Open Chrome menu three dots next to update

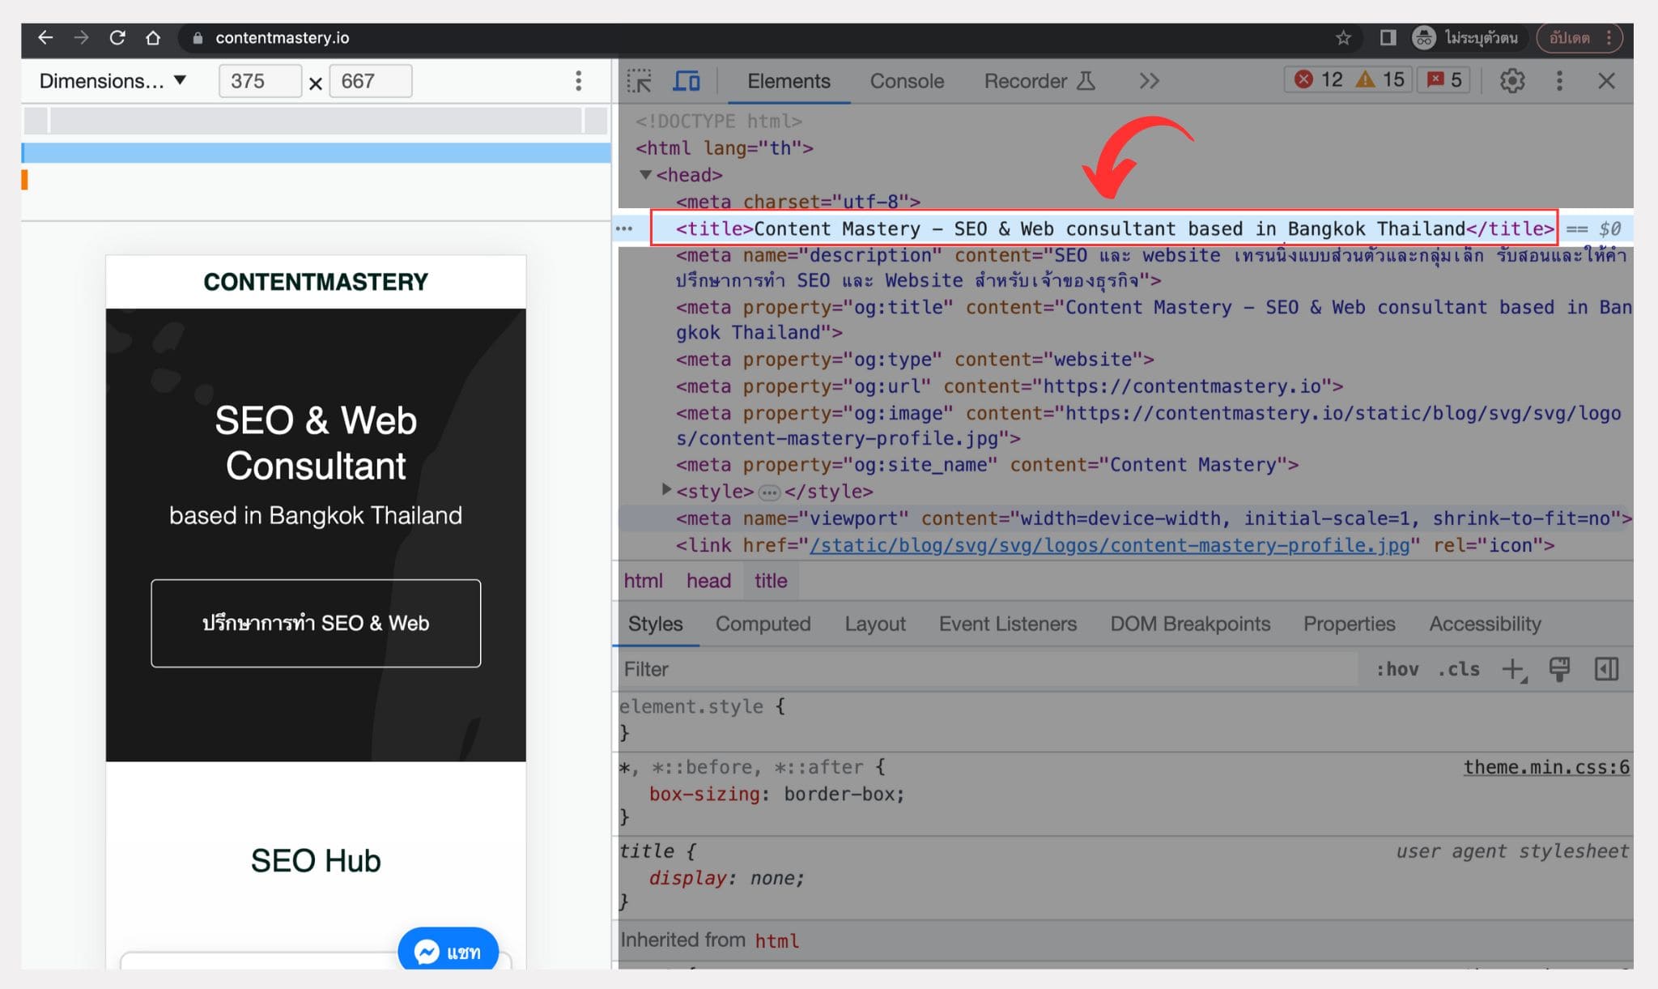click(1609, 37)
